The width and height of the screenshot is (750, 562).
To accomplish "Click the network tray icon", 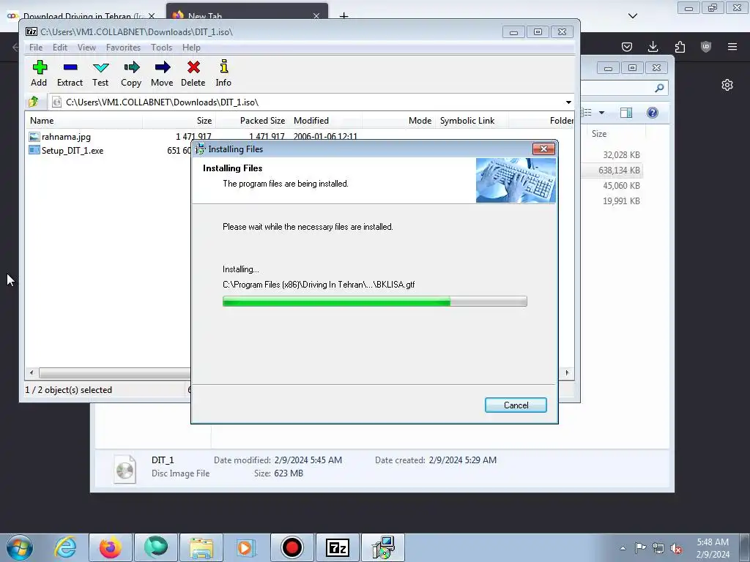I will click(x=658, y=548).
